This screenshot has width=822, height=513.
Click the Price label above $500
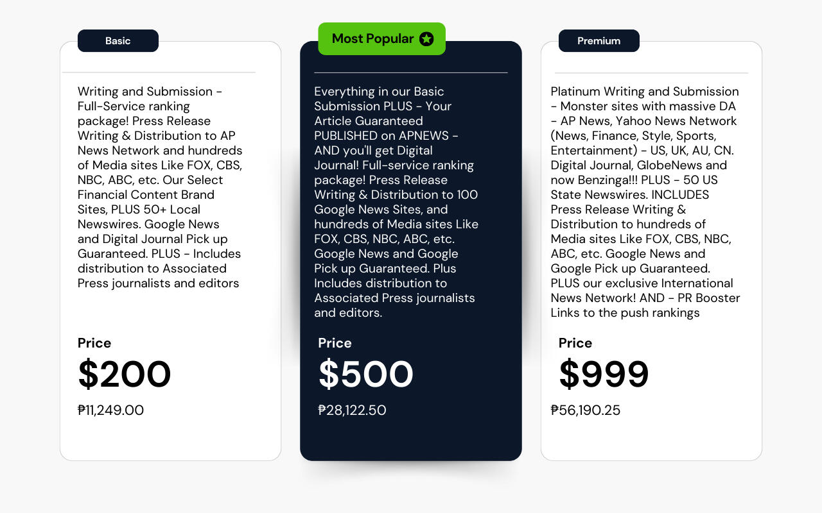[335, 343]
